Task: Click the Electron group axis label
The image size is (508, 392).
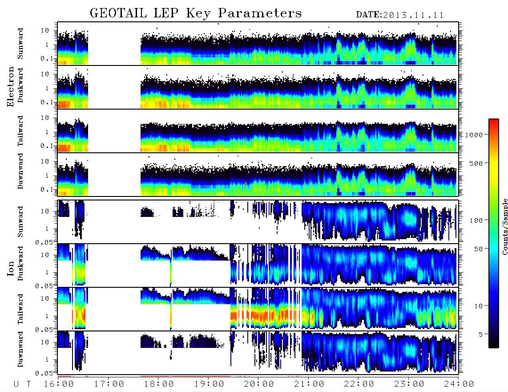Action: coord(11,87)
